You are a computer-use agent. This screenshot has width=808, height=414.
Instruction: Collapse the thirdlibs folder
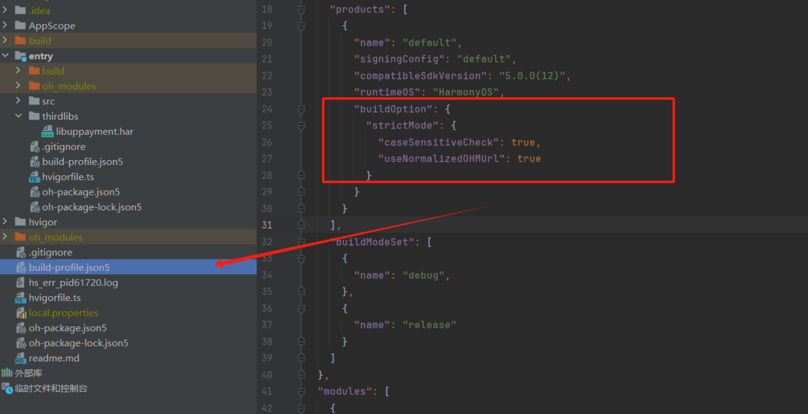pyautogui.click(x=19, y=116)
